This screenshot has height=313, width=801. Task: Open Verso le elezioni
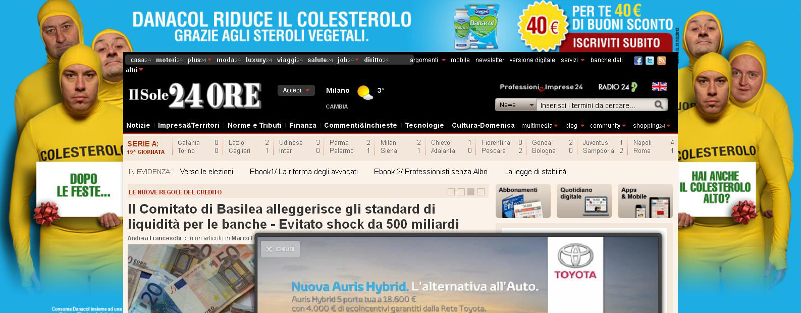pyautogui.click(x=206, y=172)
